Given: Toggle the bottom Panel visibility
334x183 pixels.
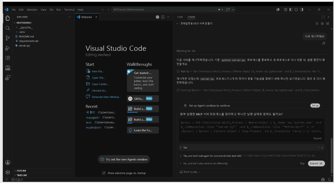Looking at the screenshot, I should click(296, 10).
